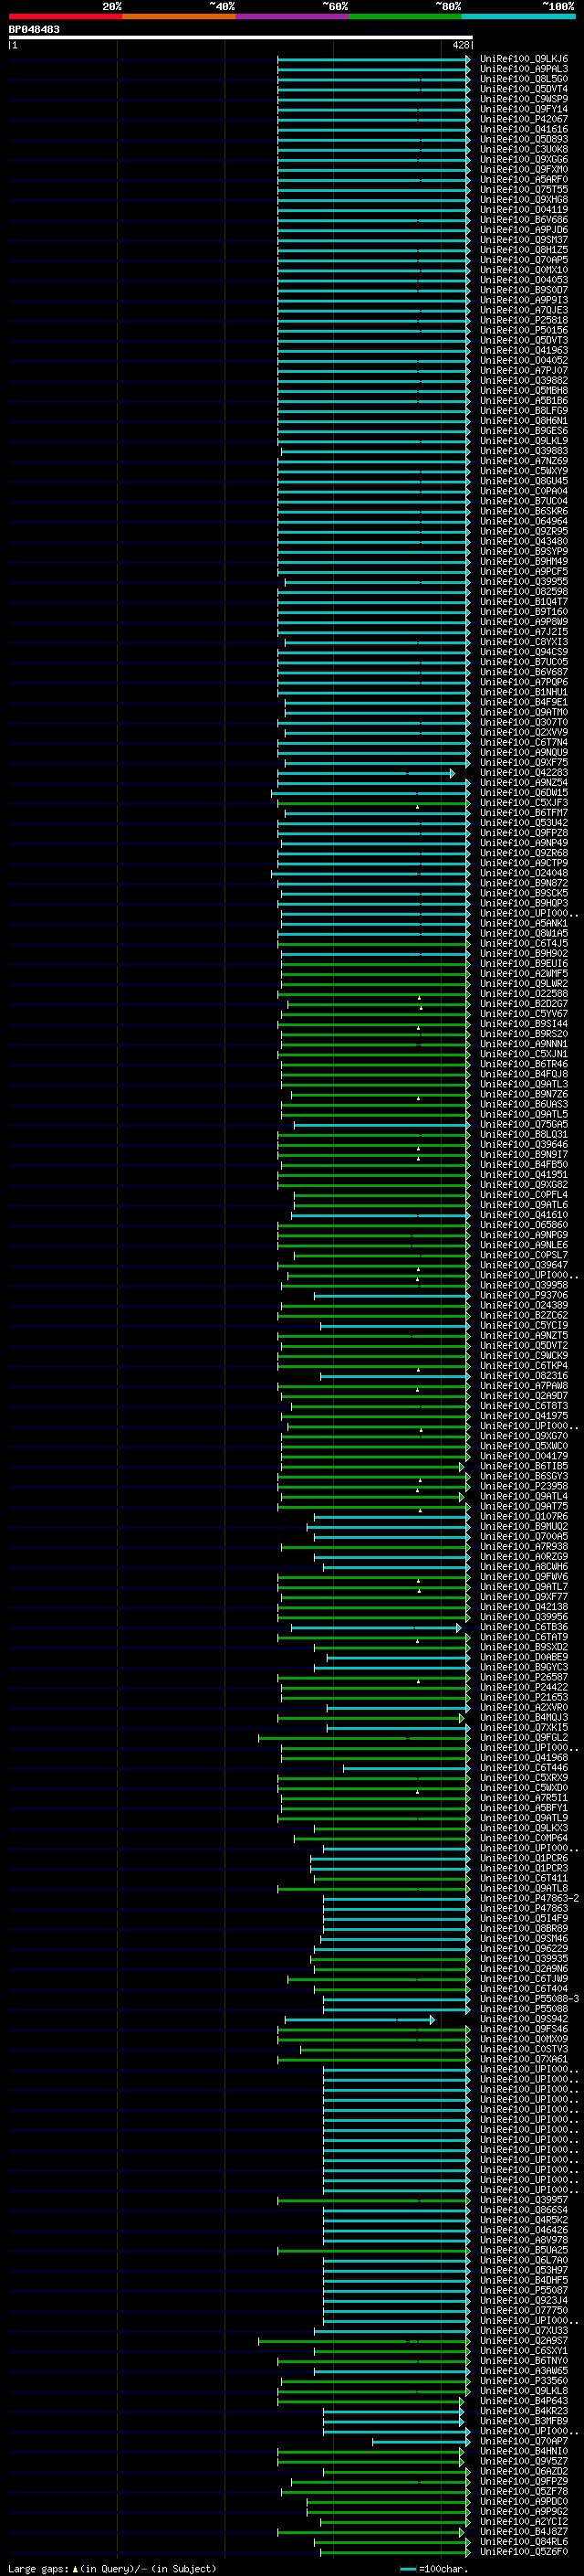This screenshot has width=584, height=2576.
Task: Click the purple ~60% identity color segment
Action: [293, 16]
